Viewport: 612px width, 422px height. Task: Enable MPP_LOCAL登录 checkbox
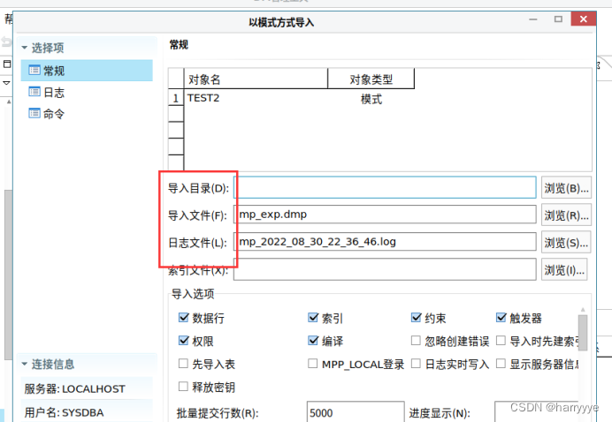(x=313, y=364)
